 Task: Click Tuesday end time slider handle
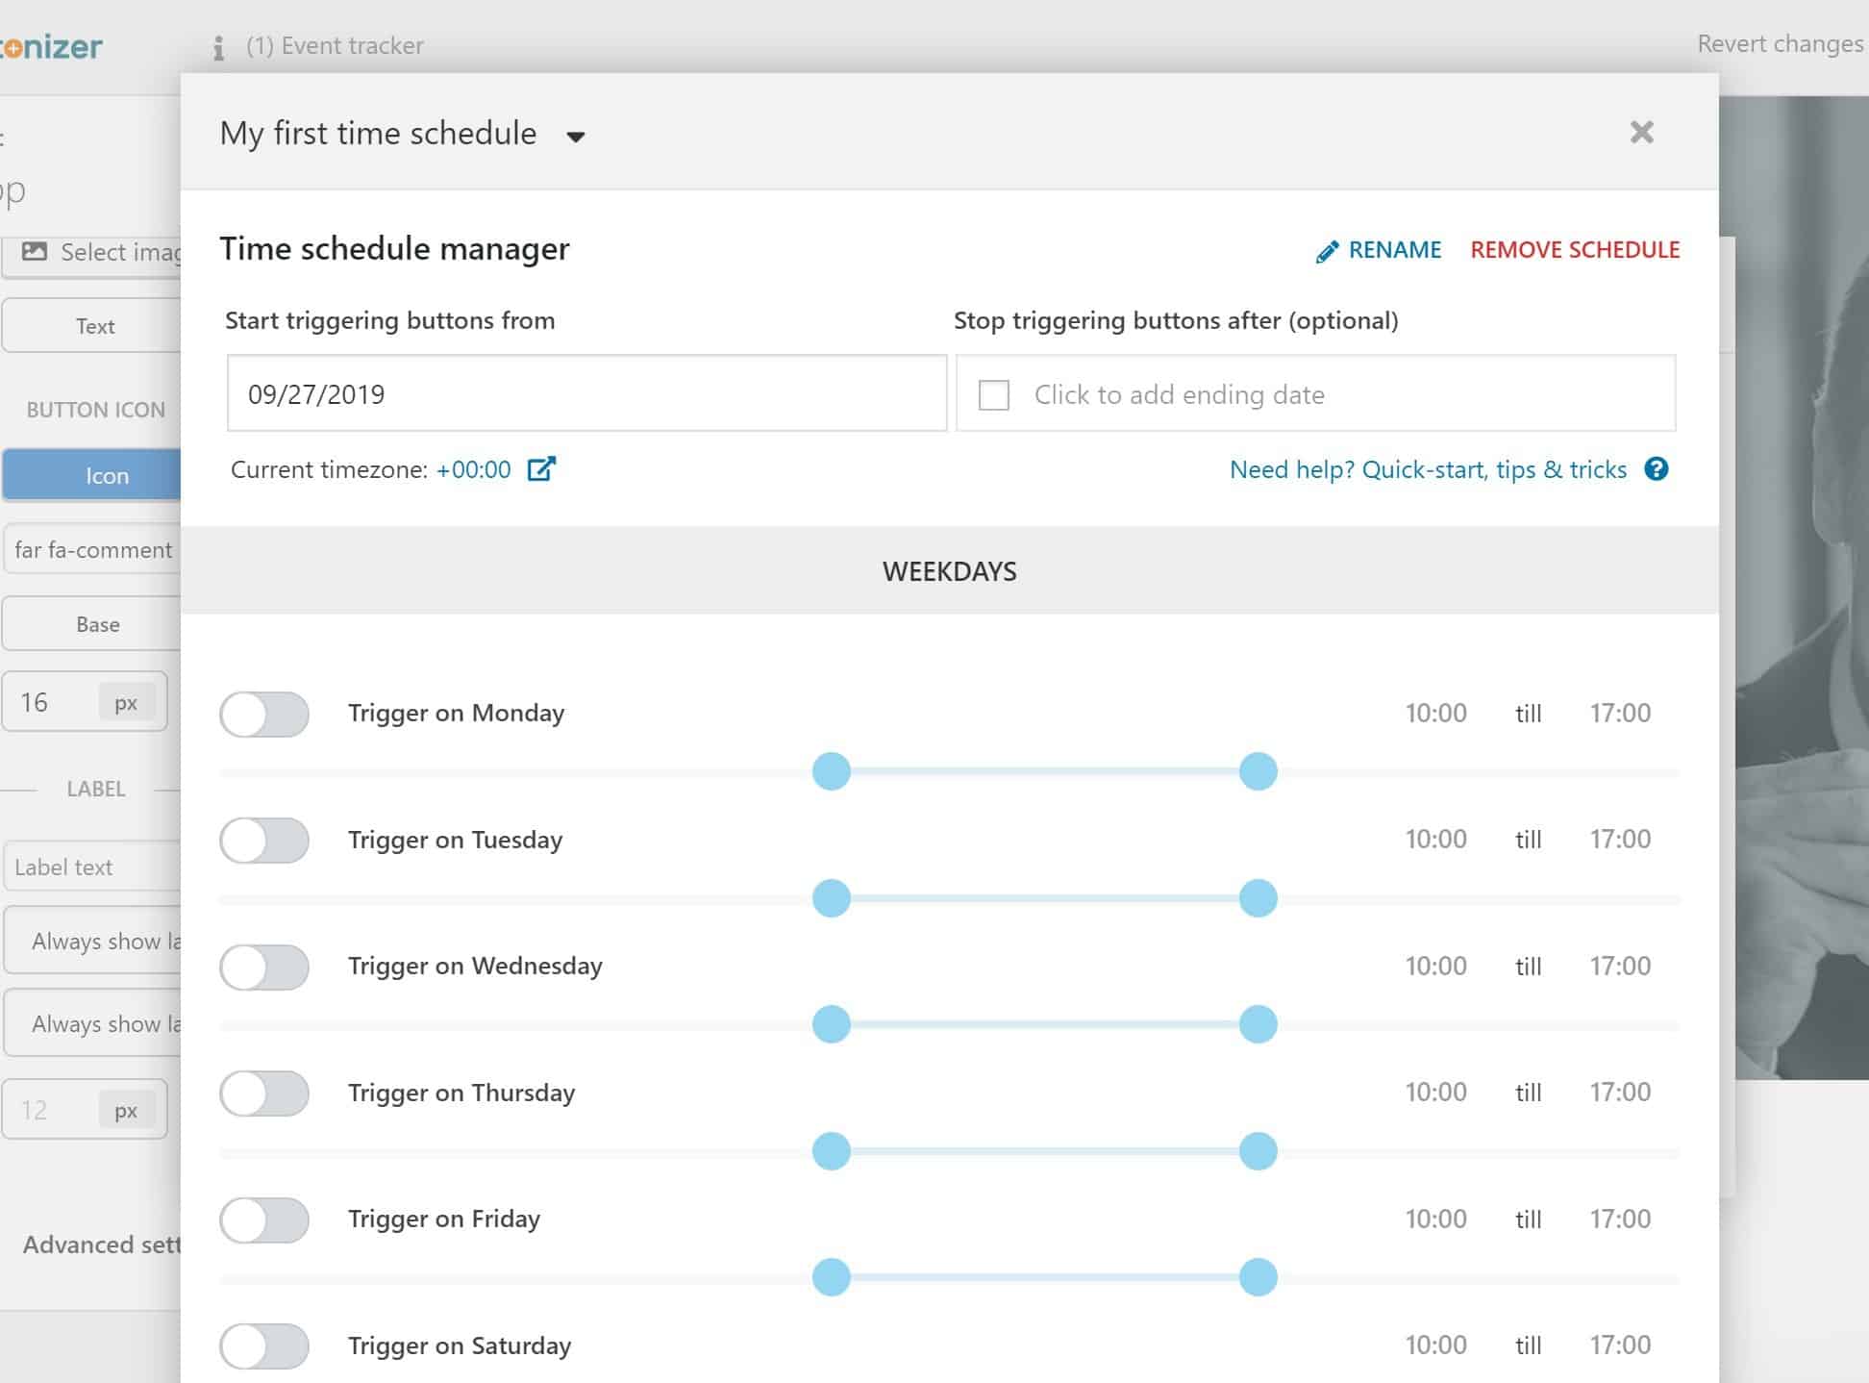coord(1258,898)
